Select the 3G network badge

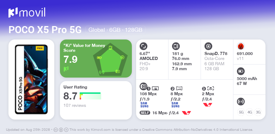pos(258,112)
